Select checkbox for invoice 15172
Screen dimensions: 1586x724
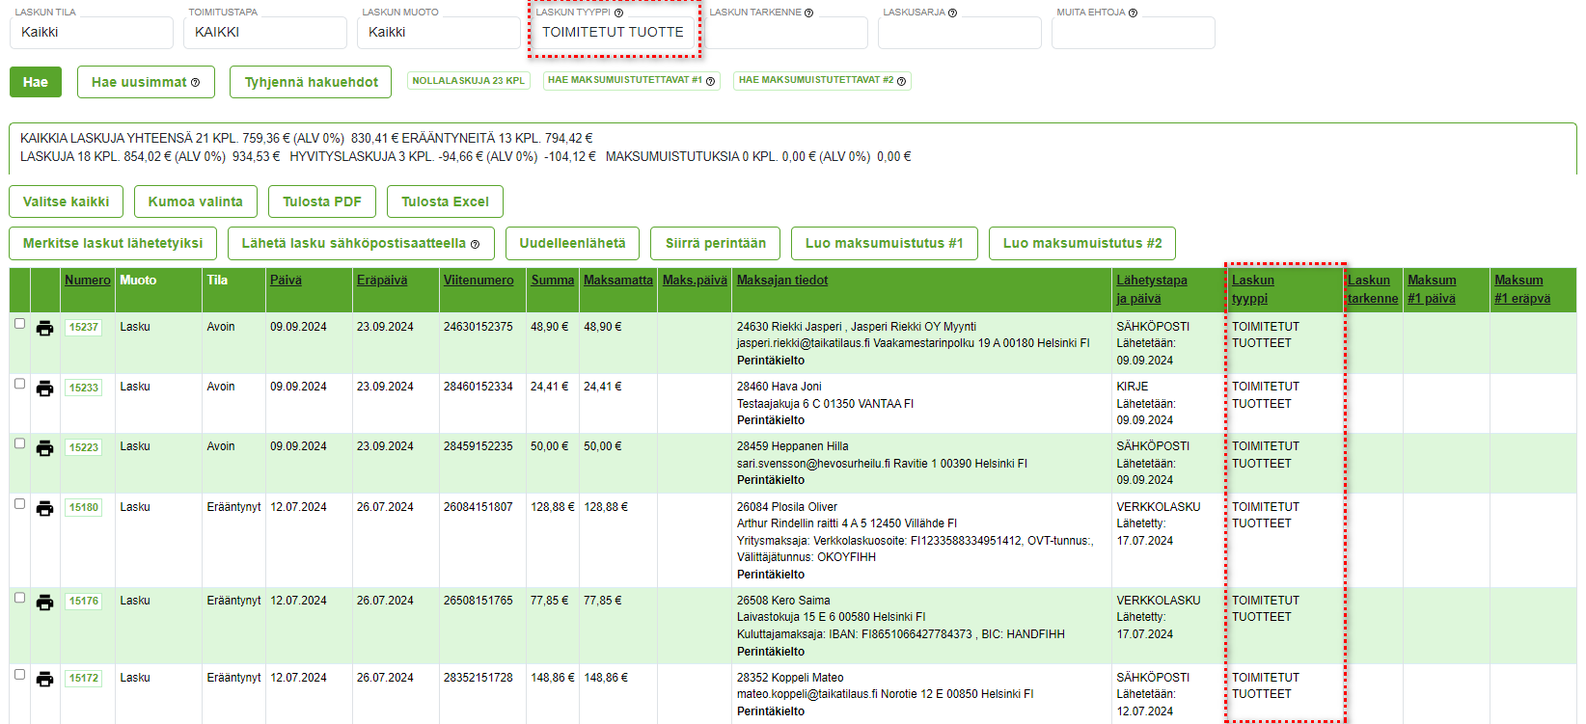[19, 675]
